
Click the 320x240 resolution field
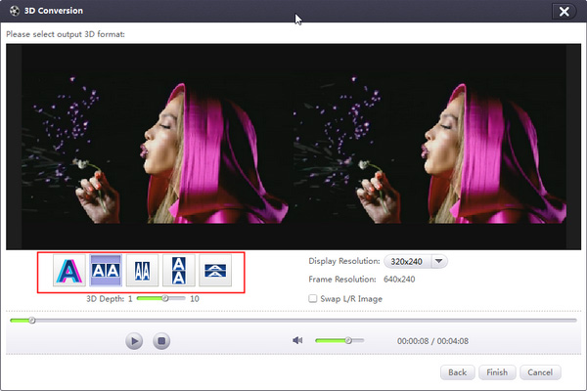pos(405,262)
